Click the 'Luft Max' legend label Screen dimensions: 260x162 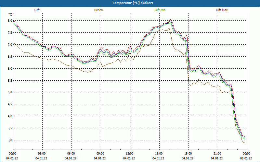[x=222, y=10]
